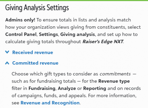
Task: Click the bold Reporting word
Action: point(95,88)
